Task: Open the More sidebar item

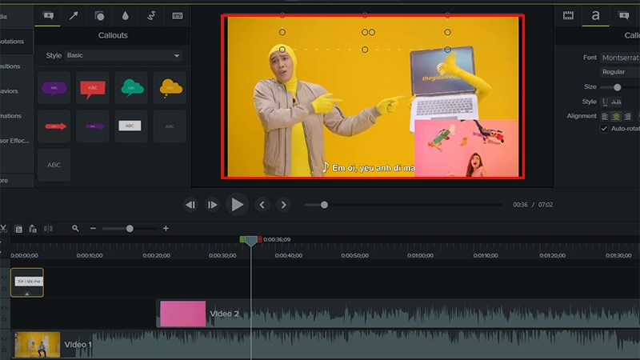Action: 15,181
